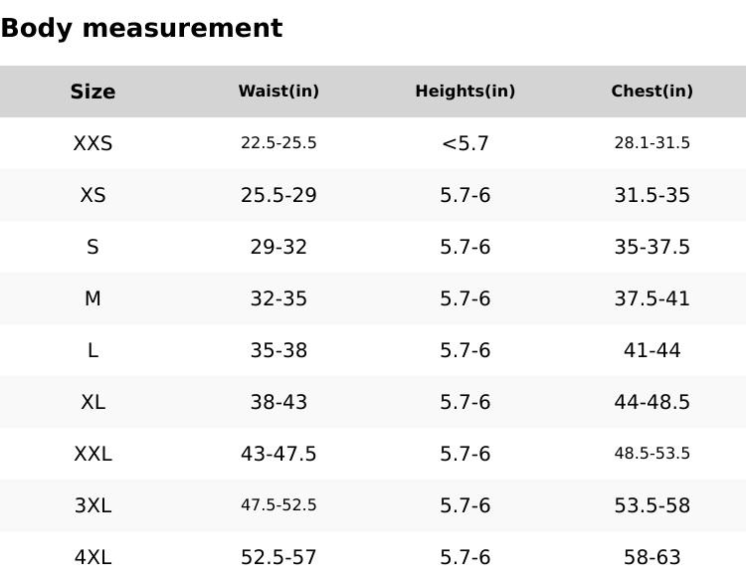This screenshot has width=746, height=583.
Task: Select the XS size cell
Action: 93,195
